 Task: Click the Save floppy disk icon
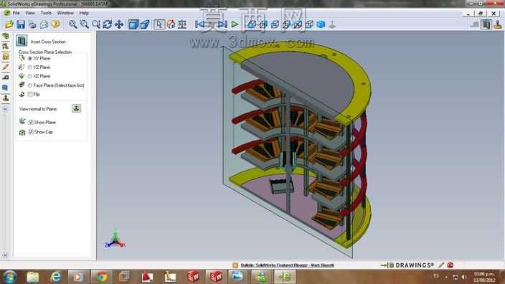(21, 24)
